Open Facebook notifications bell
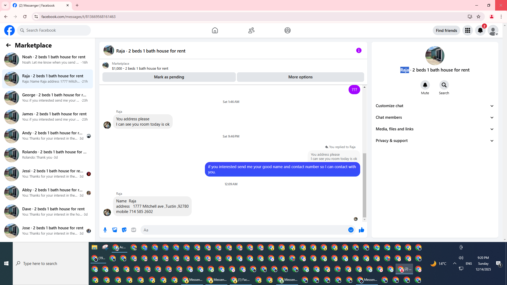Viewport: 507px width, 285px height. pos(480,30)
